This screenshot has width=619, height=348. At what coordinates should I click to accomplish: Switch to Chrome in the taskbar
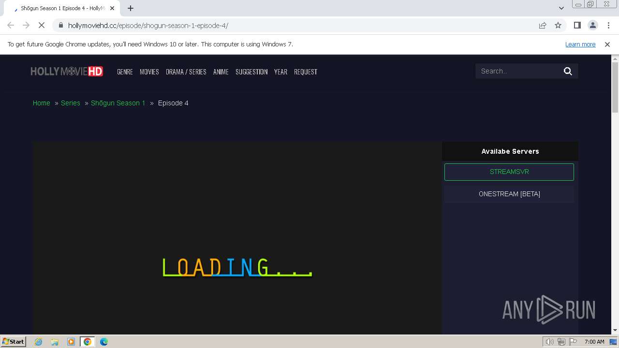click(88, 341)
